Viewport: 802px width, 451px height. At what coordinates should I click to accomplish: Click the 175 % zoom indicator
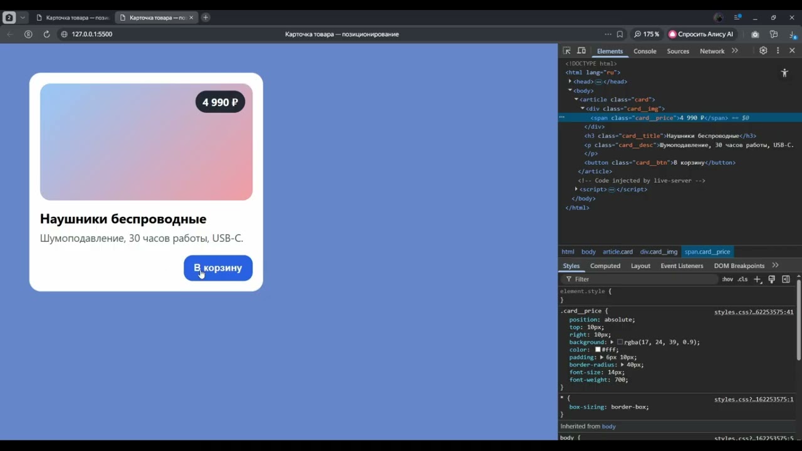(646, 34)
